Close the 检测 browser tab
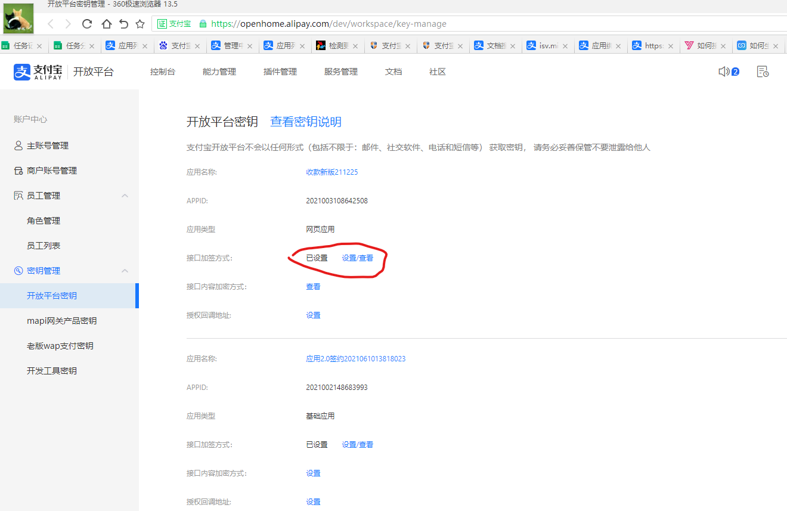The image size is (787, 511). pyautogui.click(x=355, y=46)
